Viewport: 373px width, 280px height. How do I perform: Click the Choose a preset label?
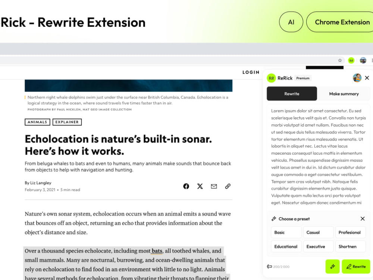pos(294,219)
